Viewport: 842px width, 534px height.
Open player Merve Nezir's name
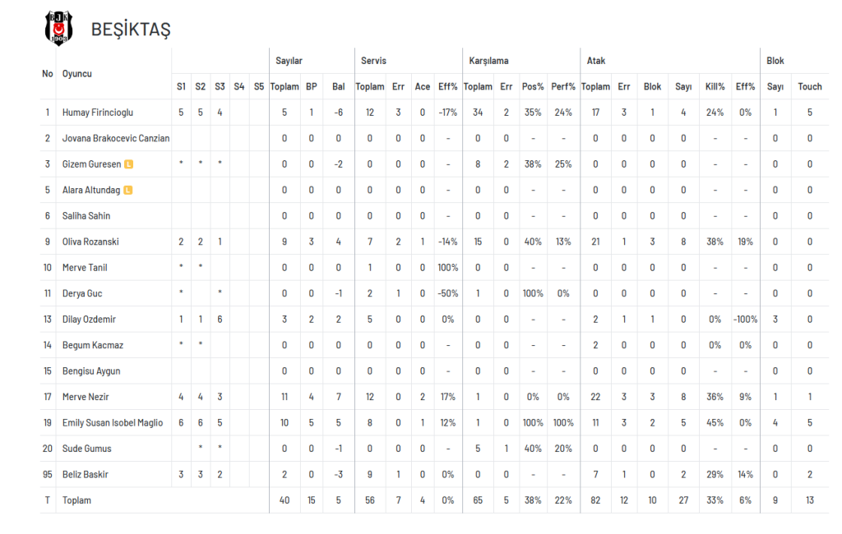(x=86, y=397)
